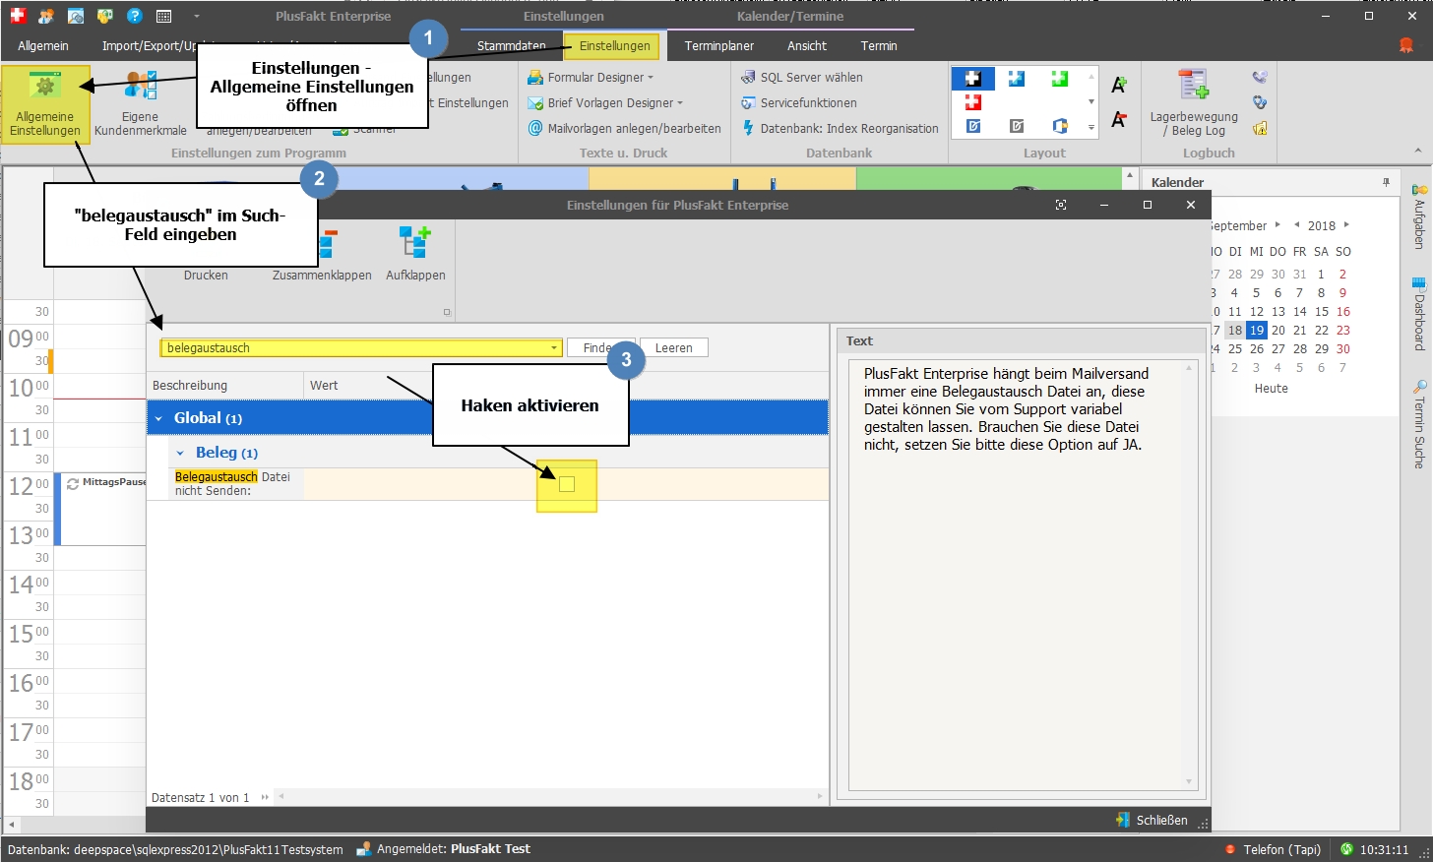Collapse the Beleg (1) group

click(x=180, y=454)
